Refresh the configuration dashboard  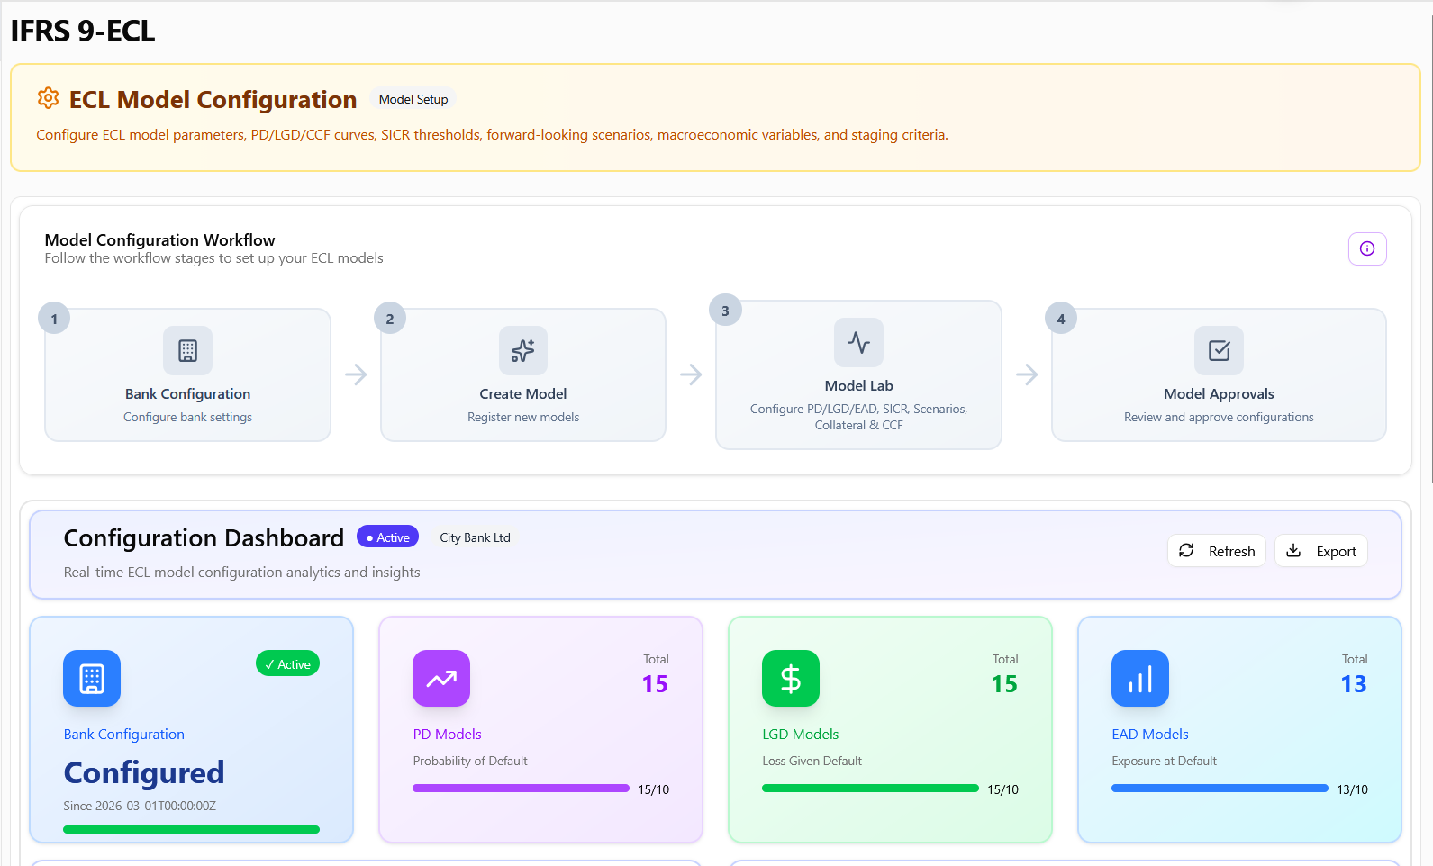coord(1217,551)
